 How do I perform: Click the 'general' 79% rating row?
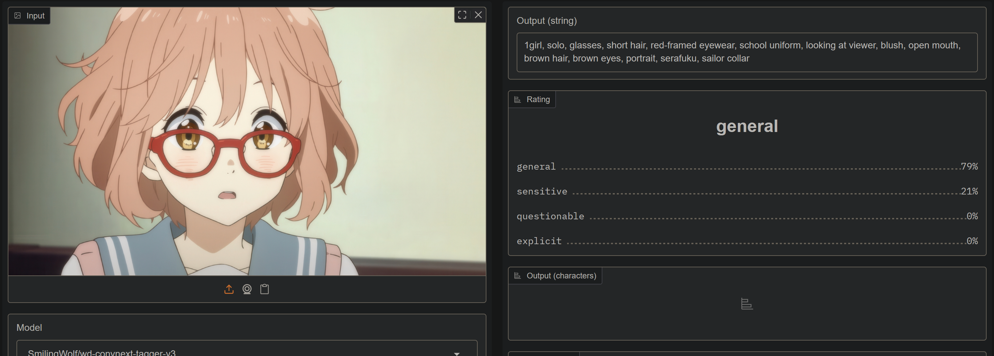tap(747, 167)
